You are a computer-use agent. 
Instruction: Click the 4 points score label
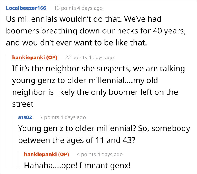(x=86, y=154)
